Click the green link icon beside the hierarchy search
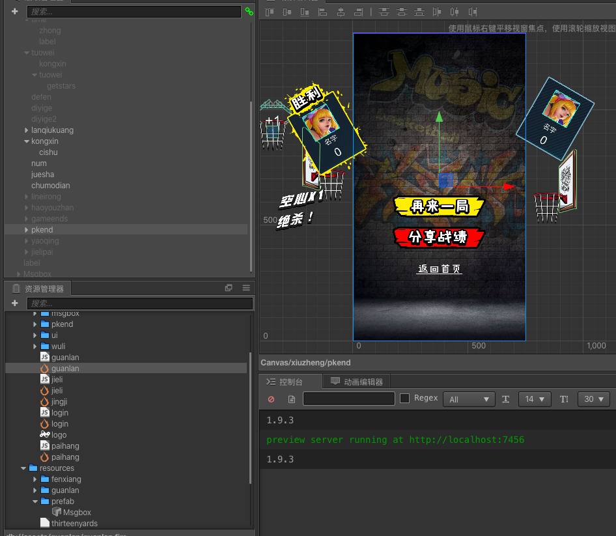Image resolution: width=616 pixels, height=536 pixels. point(249,11)
